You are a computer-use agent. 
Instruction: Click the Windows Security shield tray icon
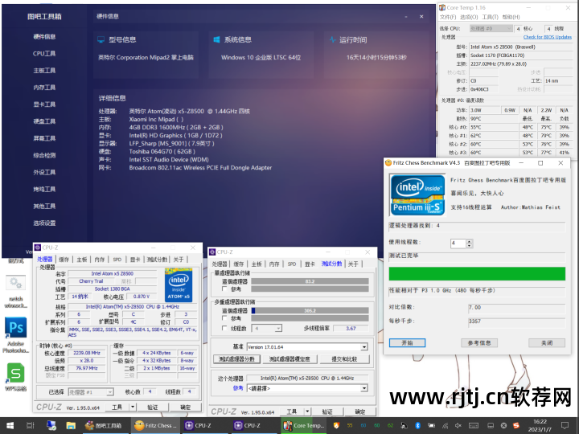(x=336, y=425)
